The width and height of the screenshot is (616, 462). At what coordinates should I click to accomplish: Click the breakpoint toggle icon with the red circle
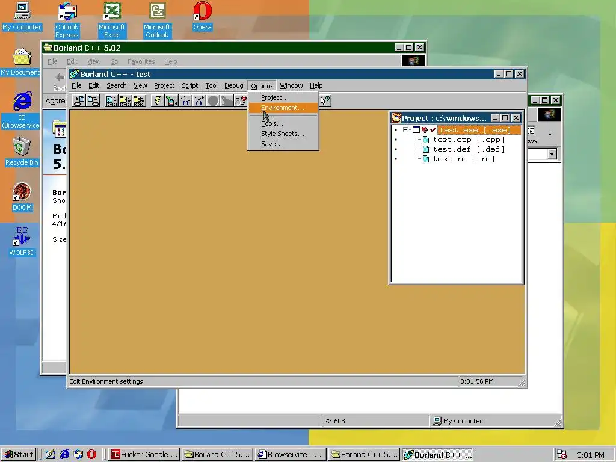tap(241, 101)
